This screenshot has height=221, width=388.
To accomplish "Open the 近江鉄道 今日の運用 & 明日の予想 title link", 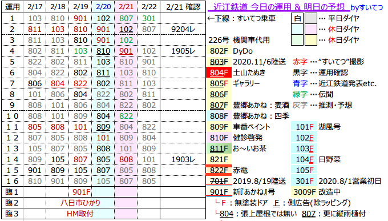I will pyautogui.click(x=279, y=7).
